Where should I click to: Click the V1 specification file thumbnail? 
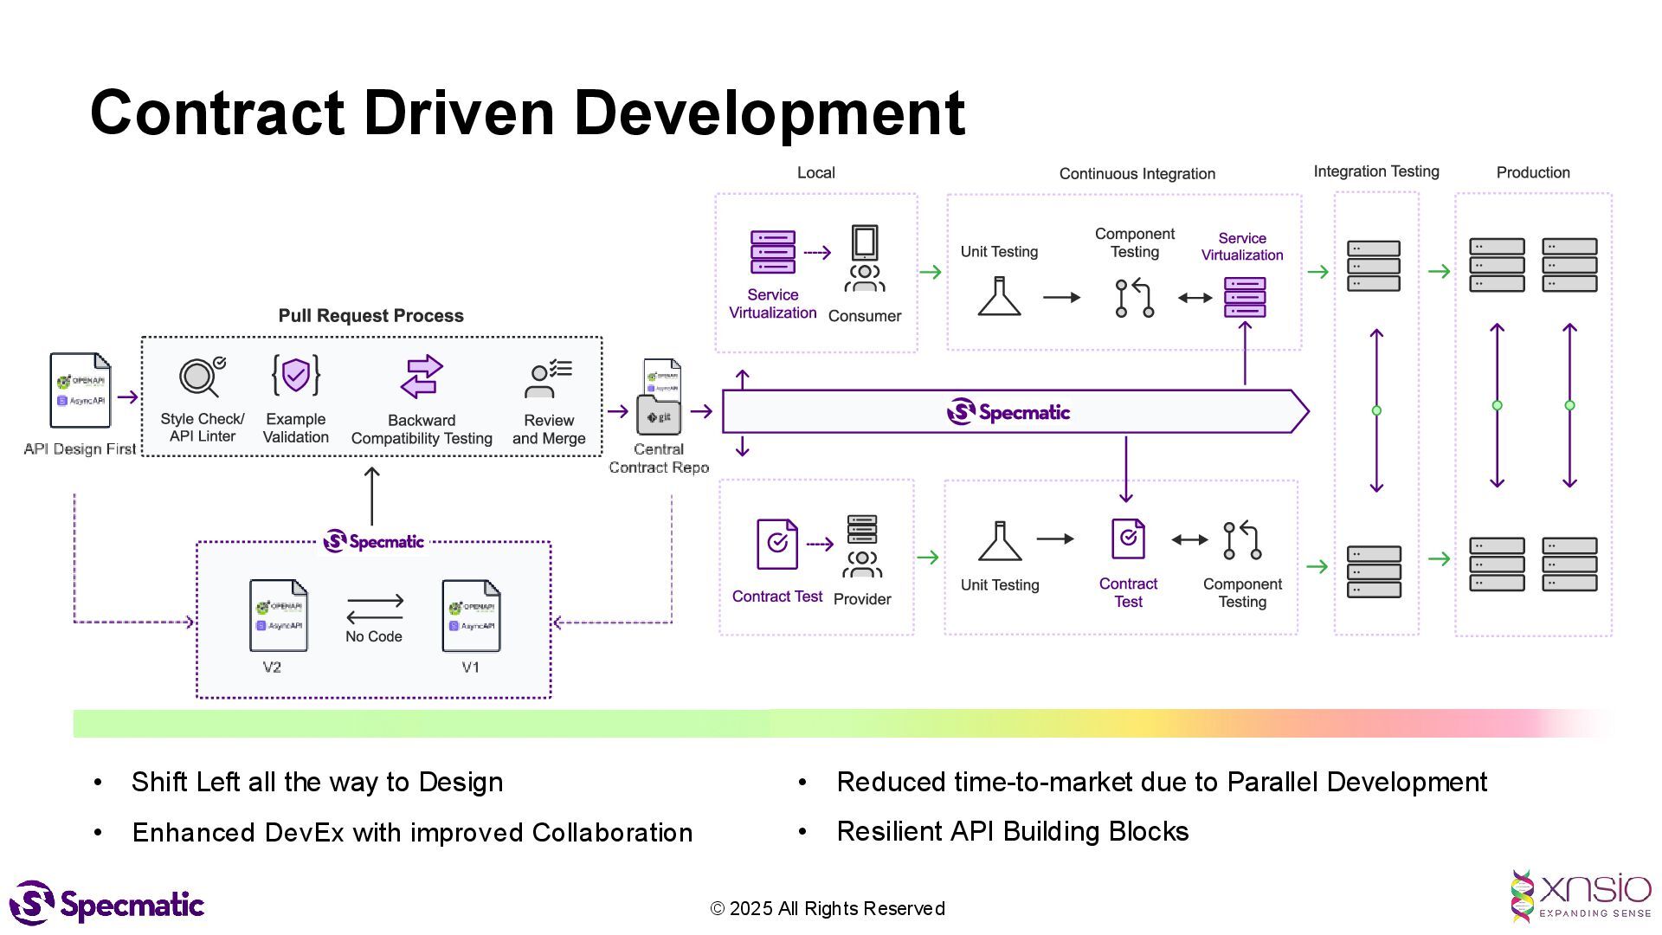[x=471, y=616]
